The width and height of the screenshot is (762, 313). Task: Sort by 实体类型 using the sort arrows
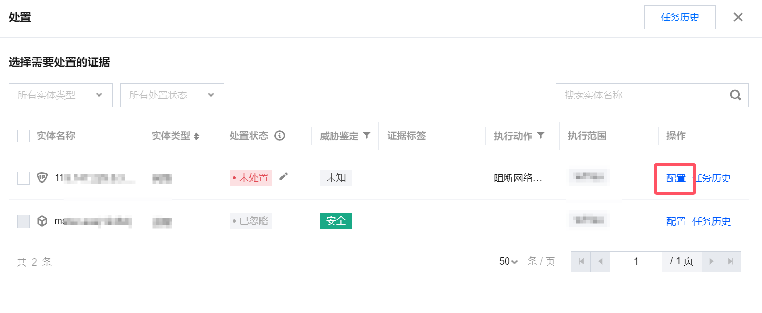point(196,137)
